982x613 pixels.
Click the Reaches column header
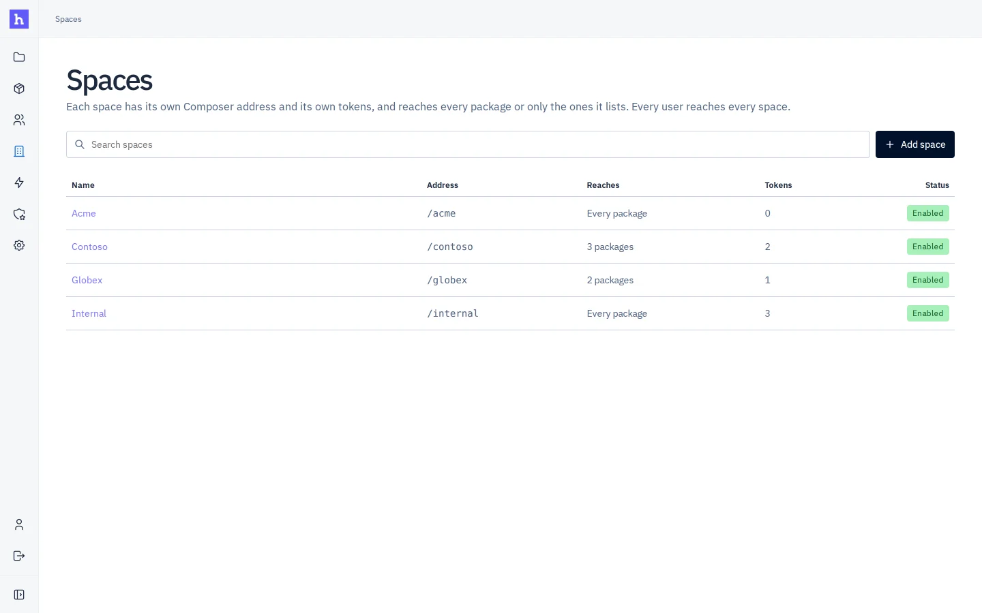pos(603,185)
